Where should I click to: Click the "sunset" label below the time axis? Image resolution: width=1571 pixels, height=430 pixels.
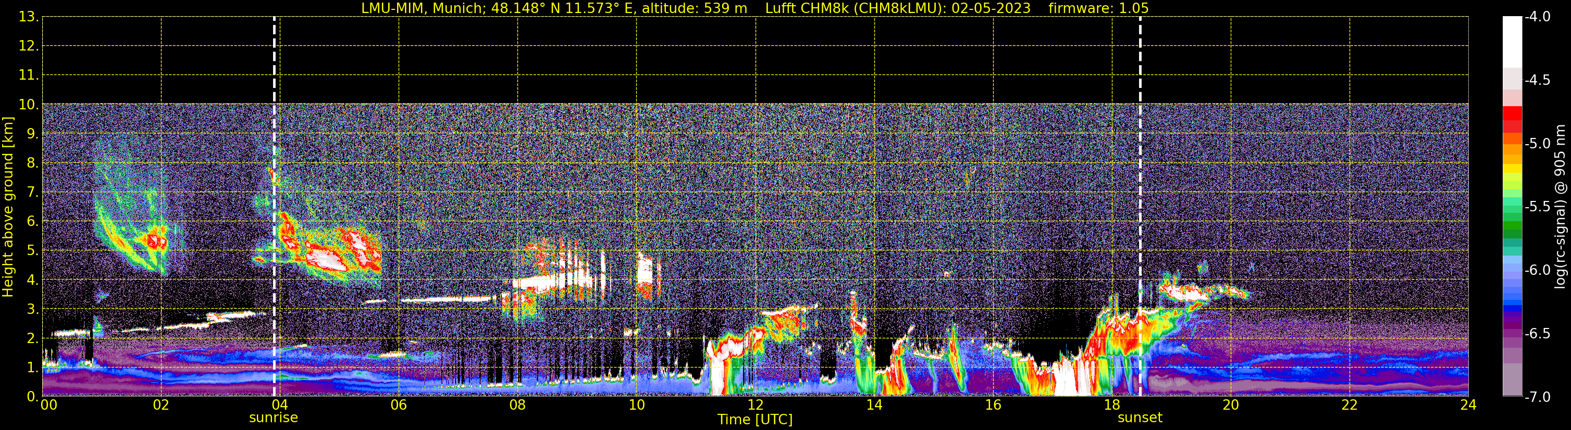(1140, 418)
